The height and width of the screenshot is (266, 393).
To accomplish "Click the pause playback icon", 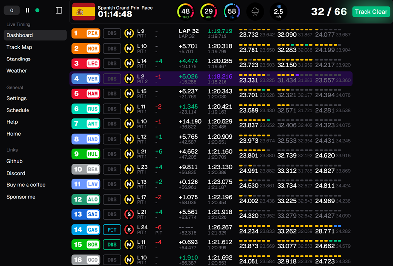I will point(28,10).
